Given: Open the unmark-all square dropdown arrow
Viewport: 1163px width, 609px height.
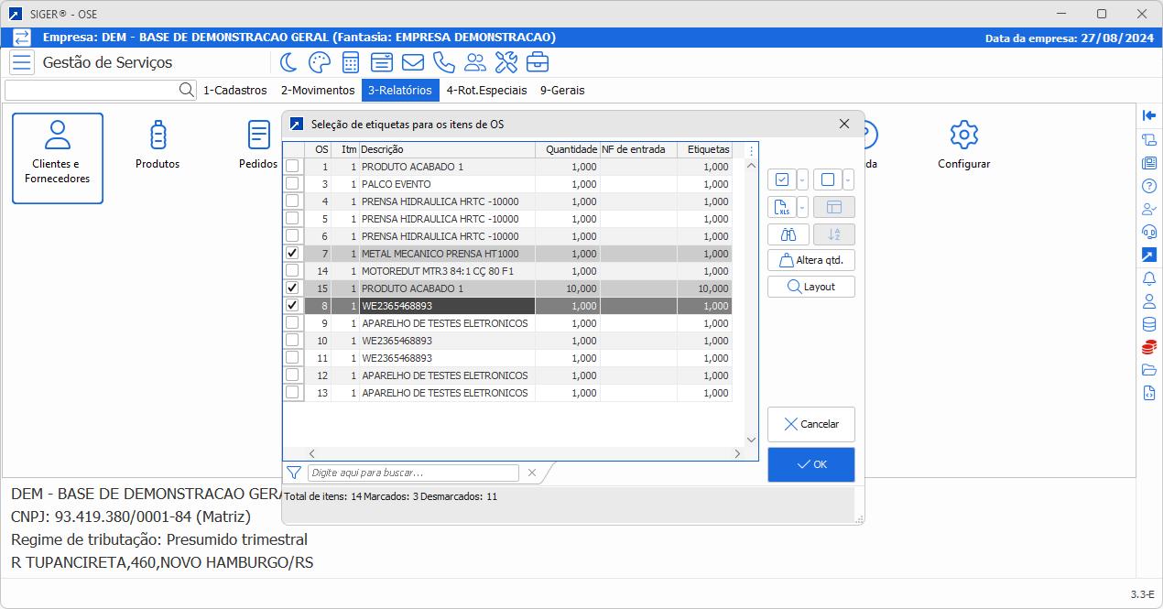Looking at the screenshot, I should click(848, 179).
